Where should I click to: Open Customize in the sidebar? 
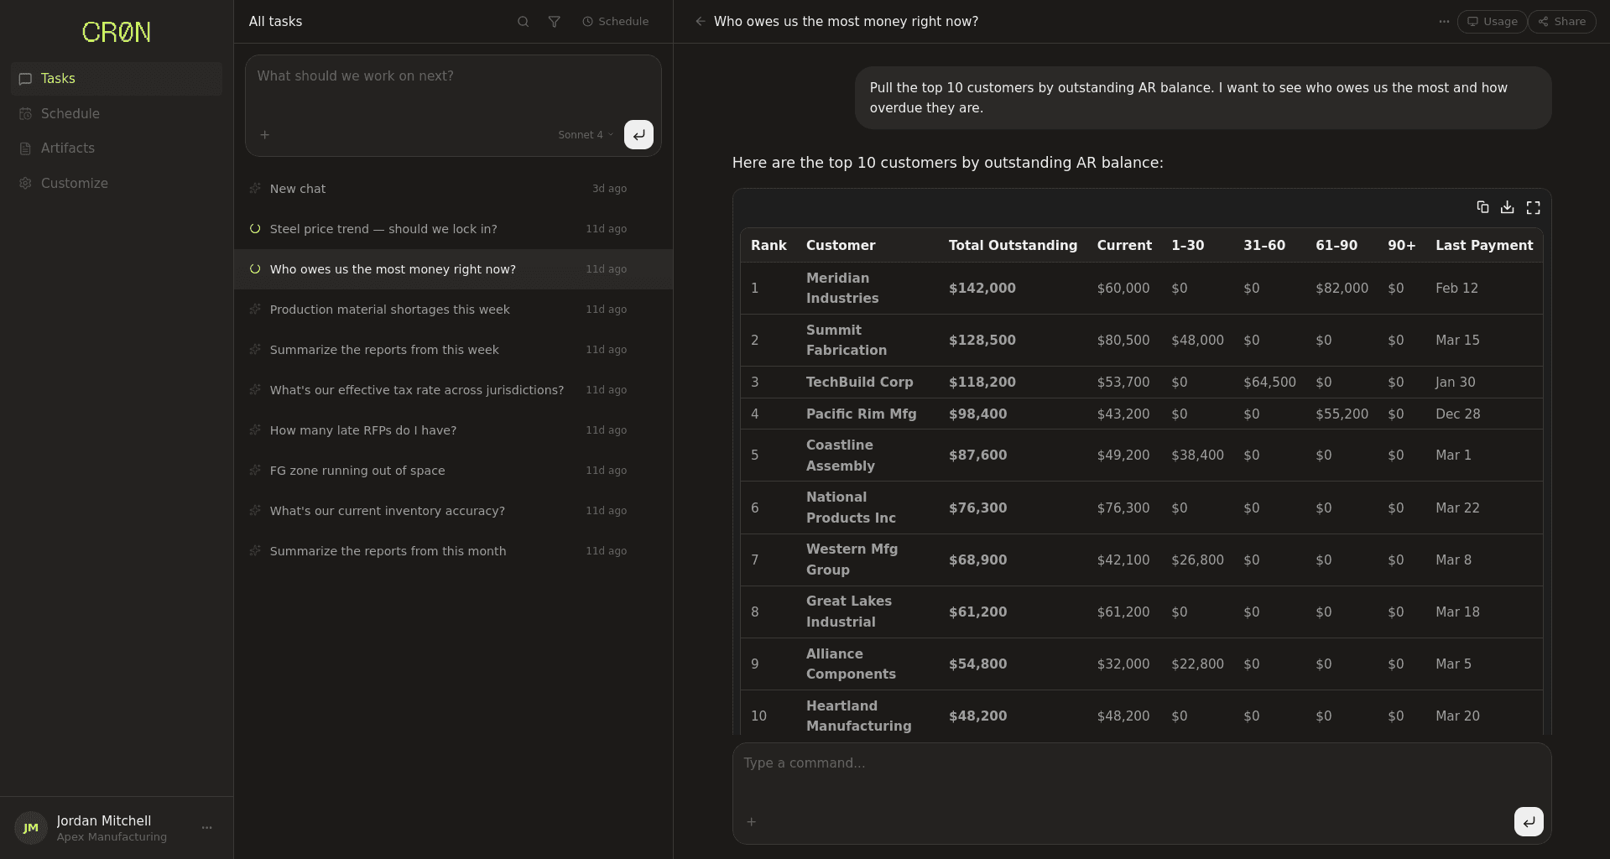pyautogui.click(x=117, y=183)
